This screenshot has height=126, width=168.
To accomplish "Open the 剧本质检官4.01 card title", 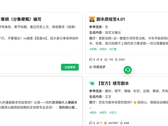I will coord(111,19).
